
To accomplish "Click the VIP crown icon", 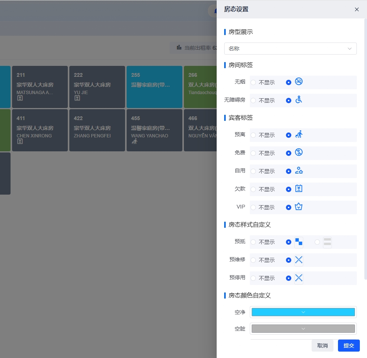I will point(298,207).
